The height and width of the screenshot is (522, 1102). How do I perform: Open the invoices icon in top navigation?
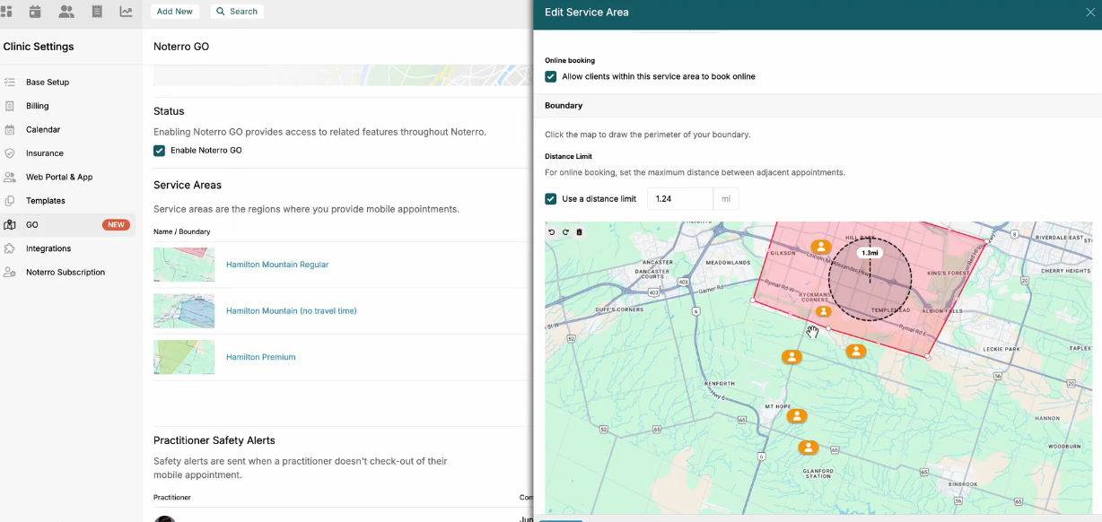click(95, 12)
